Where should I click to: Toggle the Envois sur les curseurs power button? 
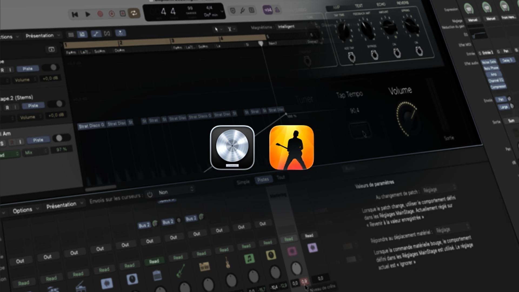150,194
